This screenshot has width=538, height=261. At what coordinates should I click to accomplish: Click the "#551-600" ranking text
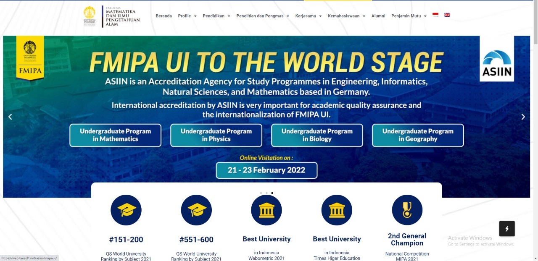coord(196,240)
